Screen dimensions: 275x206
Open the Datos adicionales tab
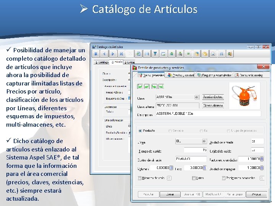coord(249,75)
